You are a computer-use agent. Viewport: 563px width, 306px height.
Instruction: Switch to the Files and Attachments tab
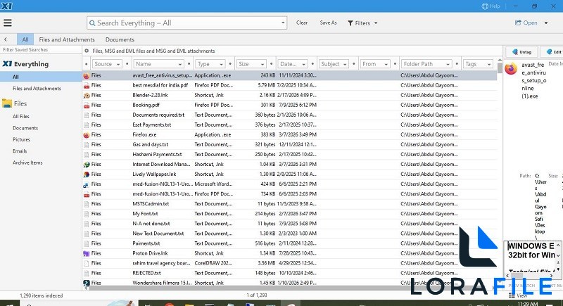coord(67,39)
